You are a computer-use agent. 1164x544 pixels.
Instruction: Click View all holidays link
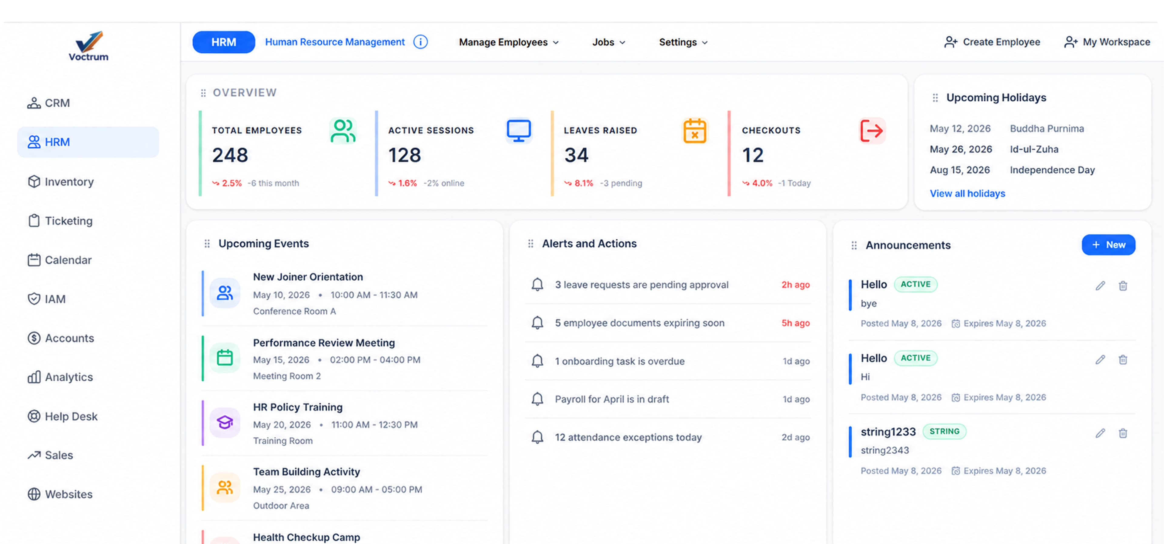click(968, 193)
